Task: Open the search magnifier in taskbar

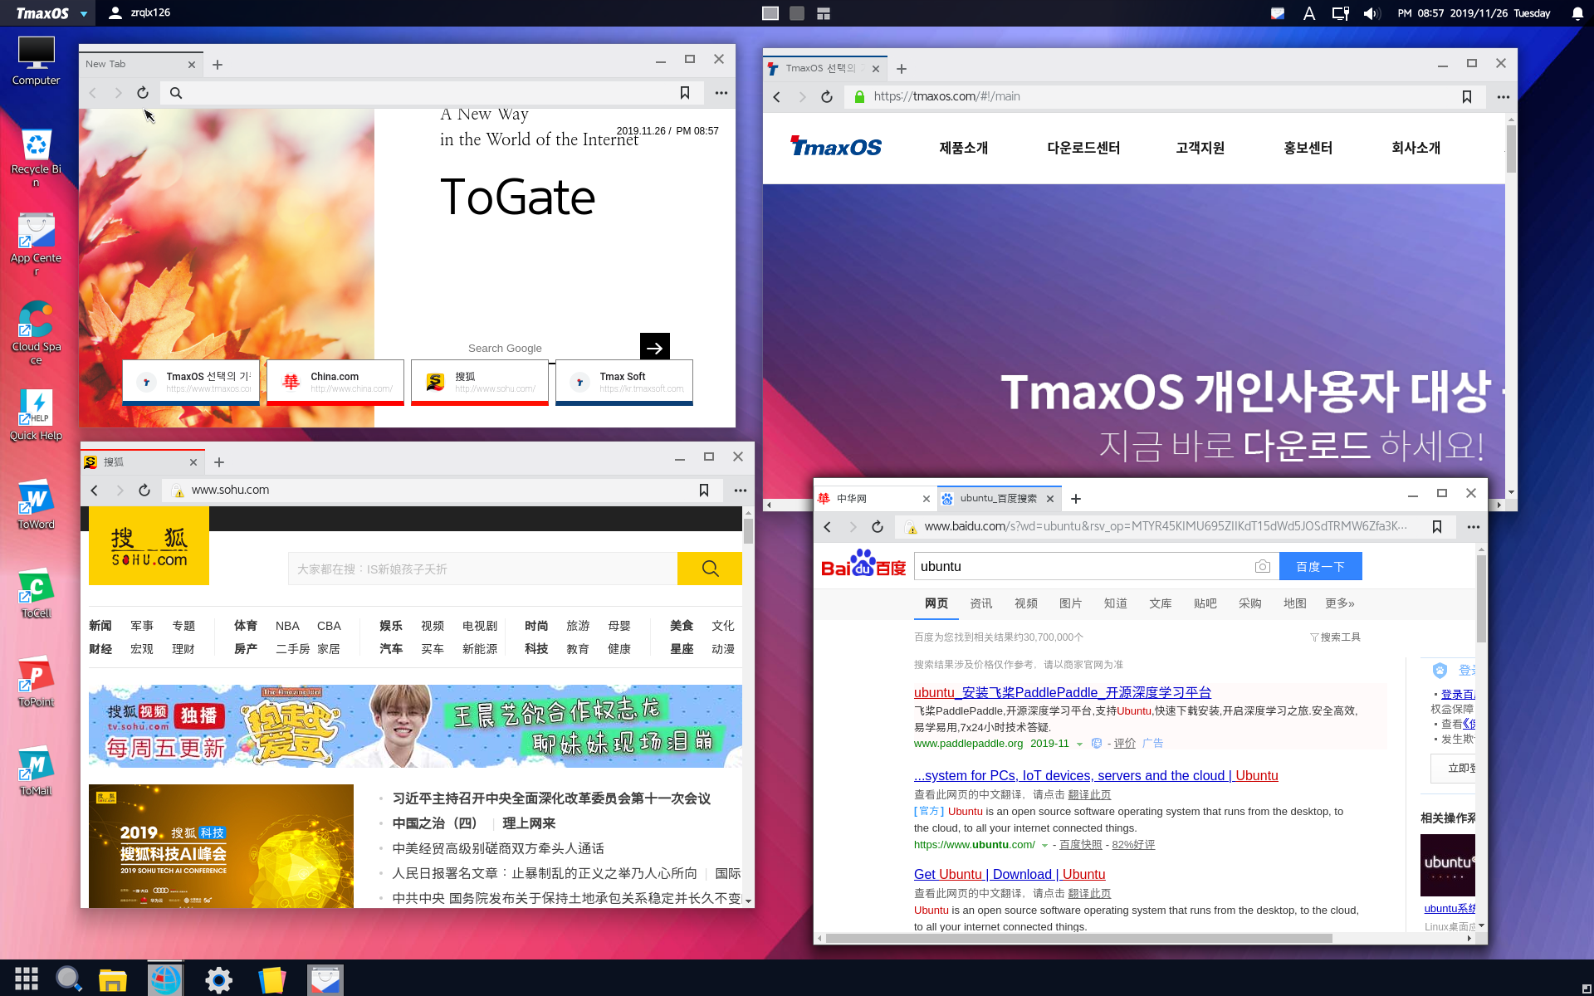Action: (68, 979)
